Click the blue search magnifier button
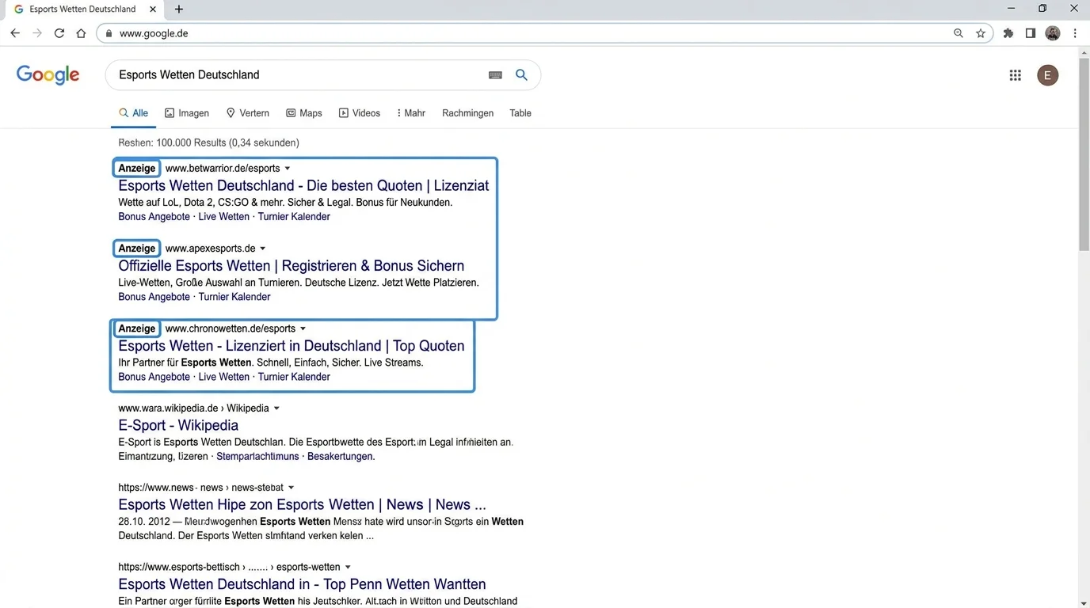Viewport: 1090px width, 608px height. [521, 74]
